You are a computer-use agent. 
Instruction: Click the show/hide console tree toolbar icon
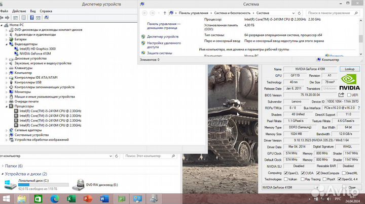pyautogui.click(x=15, y=18)
